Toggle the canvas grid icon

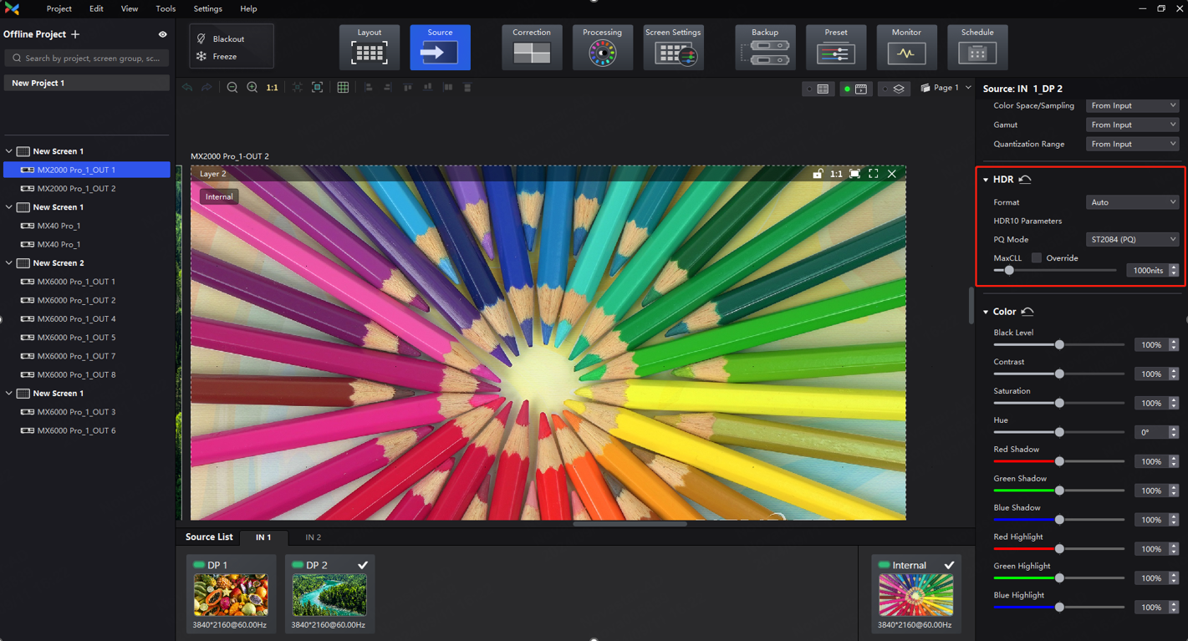pos(343,88)
